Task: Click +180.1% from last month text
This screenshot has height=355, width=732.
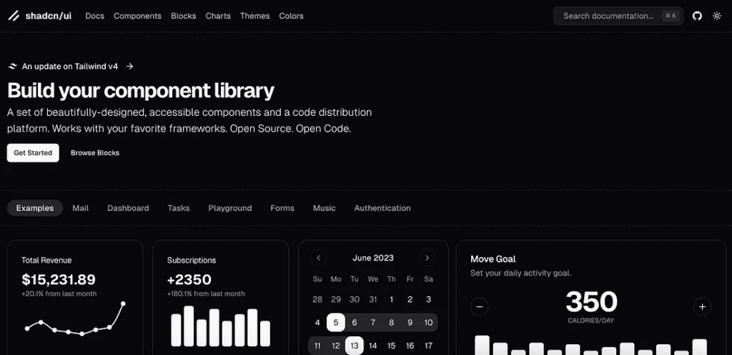Action: coord(206,294)
